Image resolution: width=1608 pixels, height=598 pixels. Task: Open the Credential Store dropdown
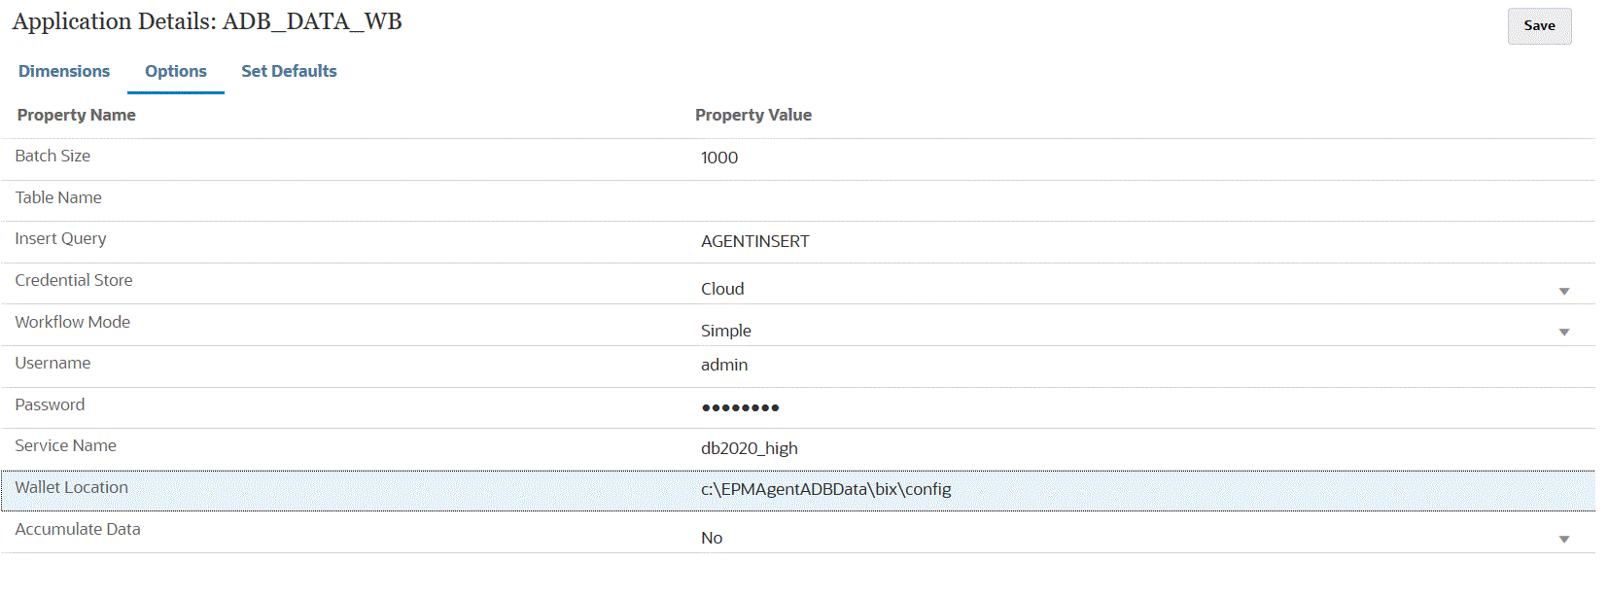[1564, 290]
